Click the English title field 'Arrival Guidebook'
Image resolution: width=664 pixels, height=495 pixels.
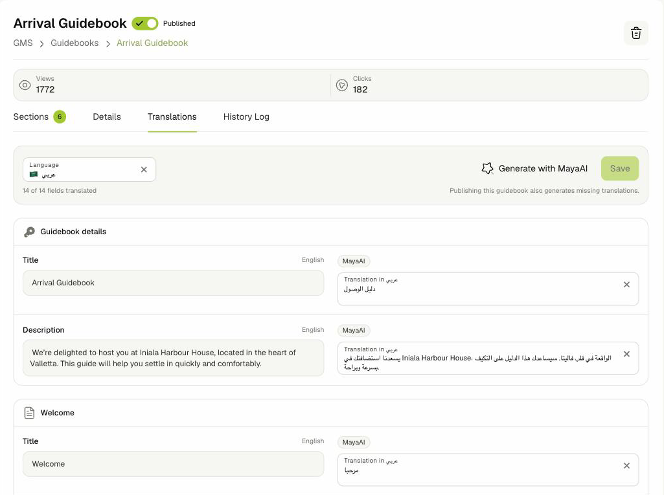(173, 283)
